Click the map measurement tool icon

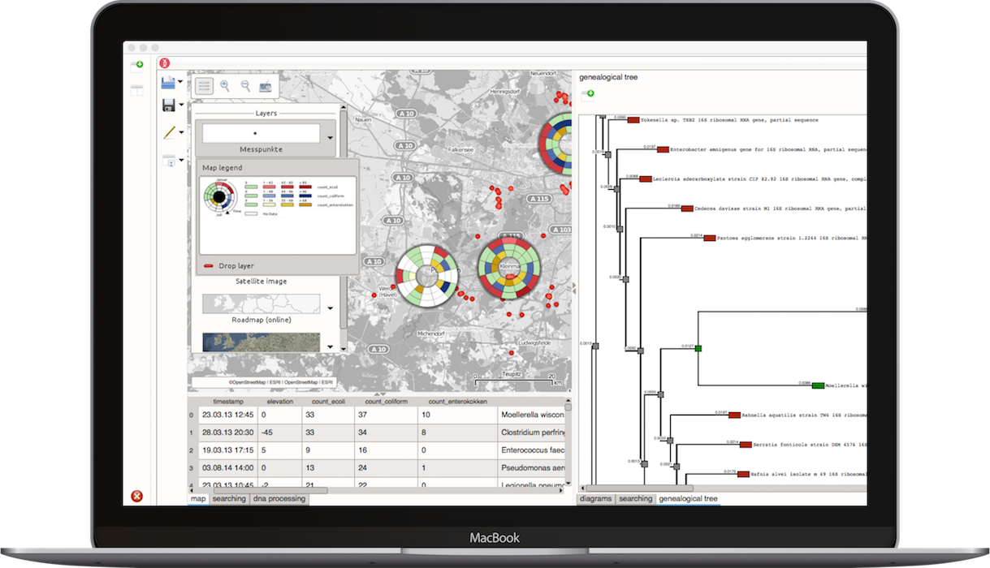266,85
